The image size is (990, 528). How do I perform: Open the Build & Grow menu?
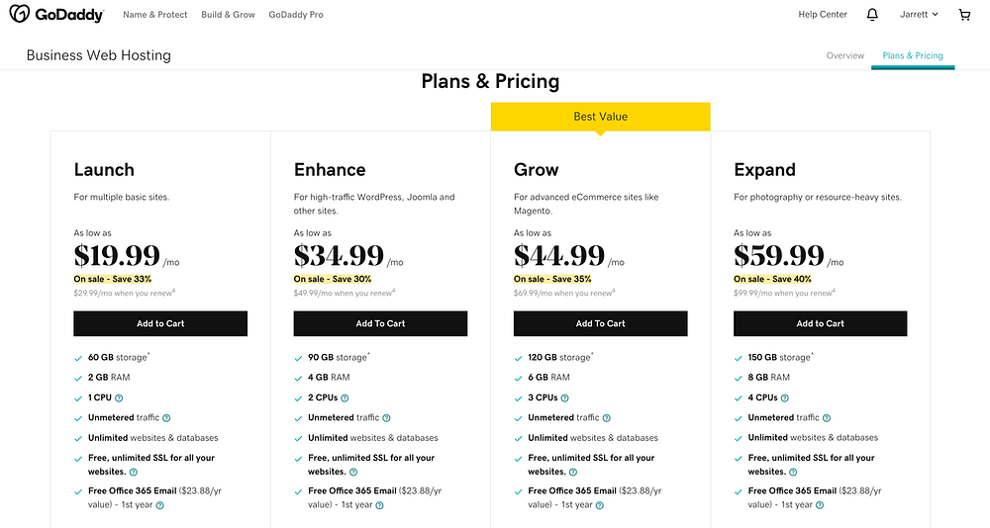coord(228,15)
